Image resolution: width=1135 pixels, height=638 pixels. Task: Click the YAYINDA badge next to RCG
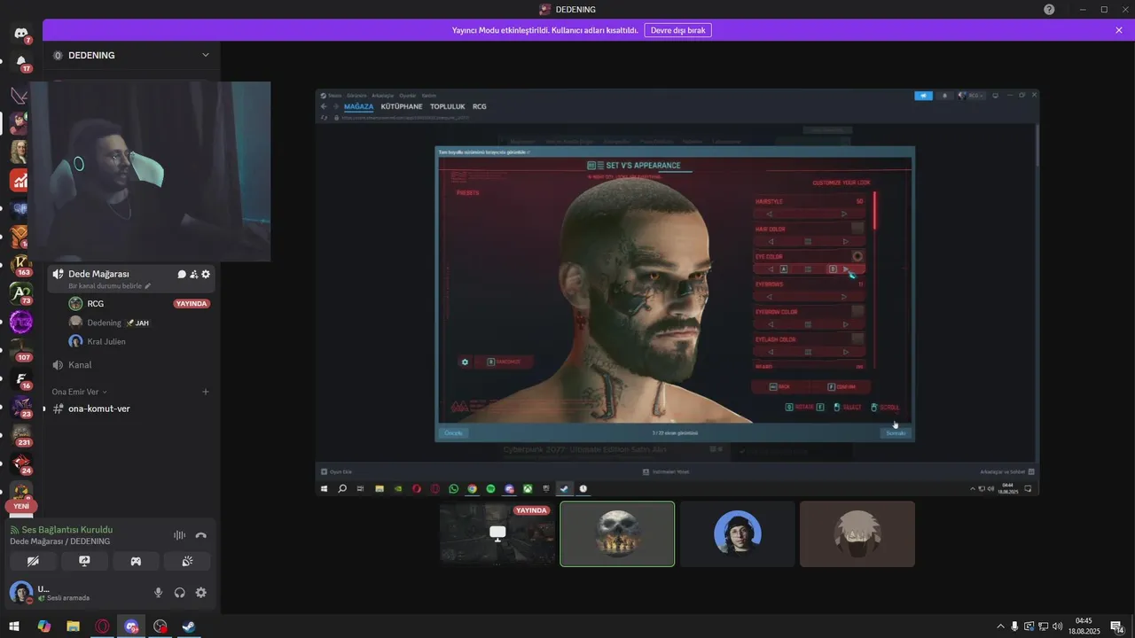(192, 304)
